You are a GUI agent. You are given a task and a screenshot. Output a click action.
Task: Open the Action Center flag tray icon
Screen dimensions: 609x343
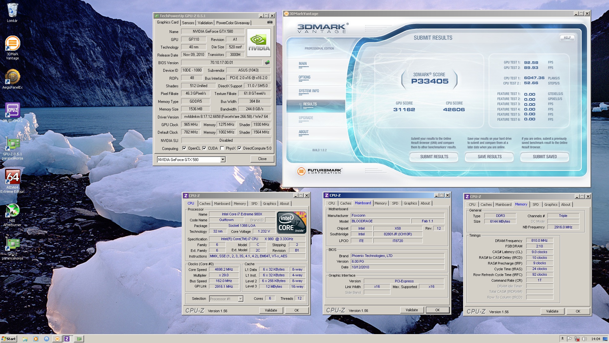(x=569, y=339)
